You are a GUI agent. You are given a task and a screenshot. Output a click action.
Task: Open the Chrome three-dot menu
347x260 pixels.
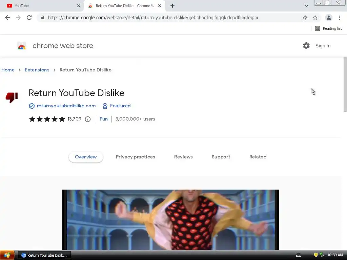340,18
